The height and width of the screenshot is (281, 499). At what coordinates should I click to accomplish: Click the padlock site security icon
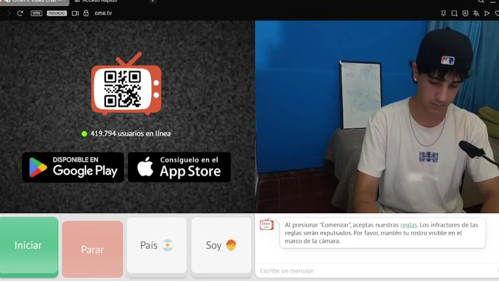86,13
